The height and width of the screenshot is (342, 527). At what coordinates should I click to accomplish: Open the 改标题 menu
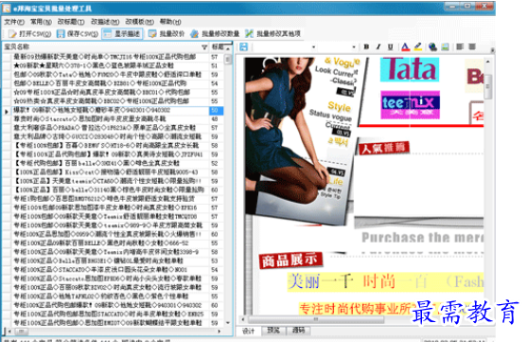point(71,22)
